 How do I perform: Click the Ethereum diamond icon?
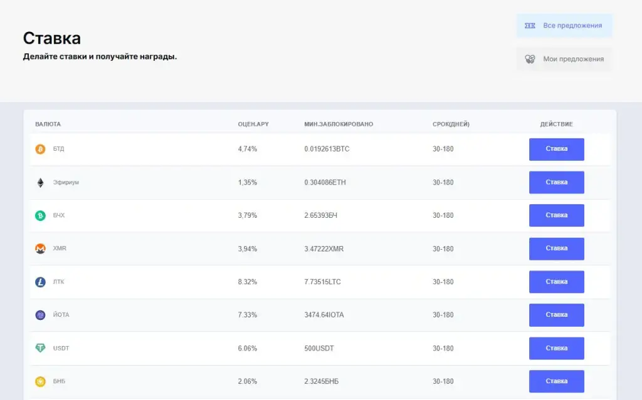(x=40, y=182)
